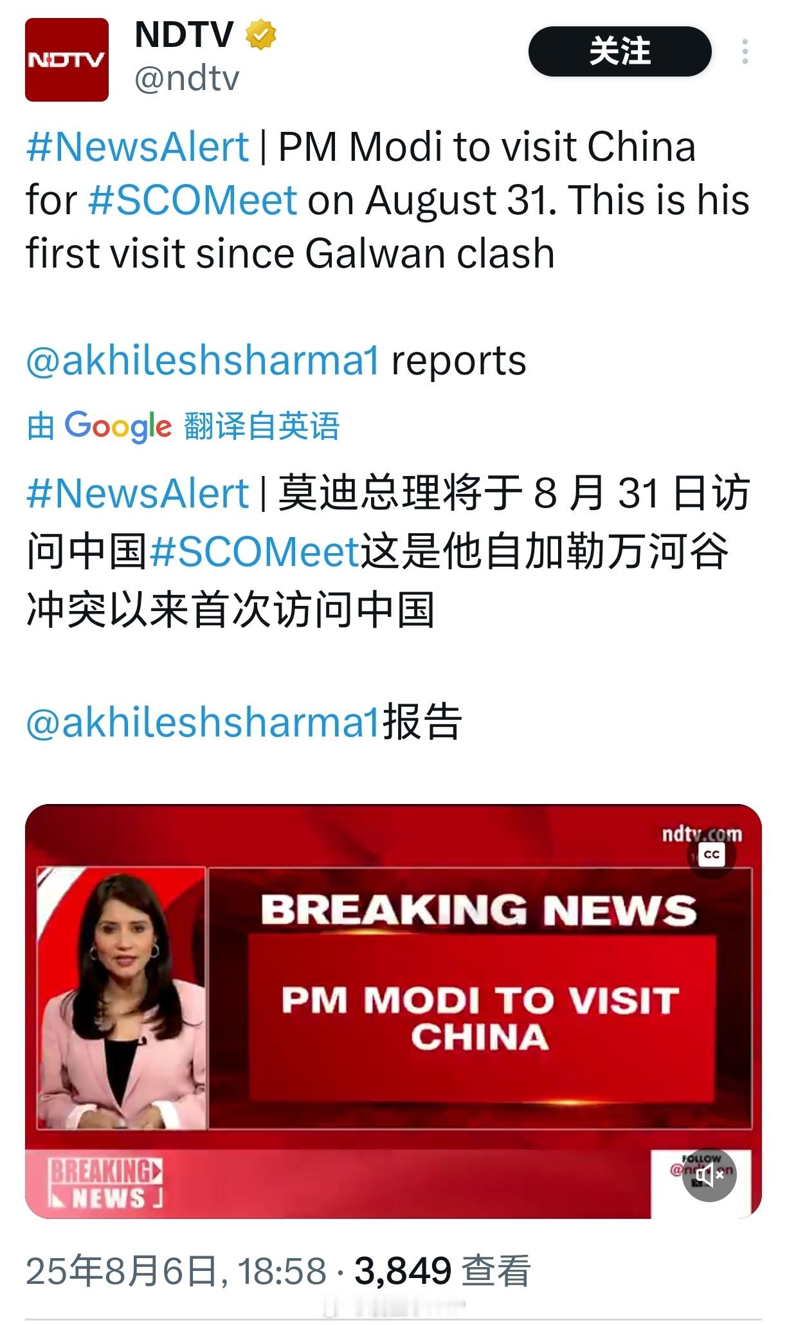Open the #NewsAlert hashtag in the English text

point(137,147)
